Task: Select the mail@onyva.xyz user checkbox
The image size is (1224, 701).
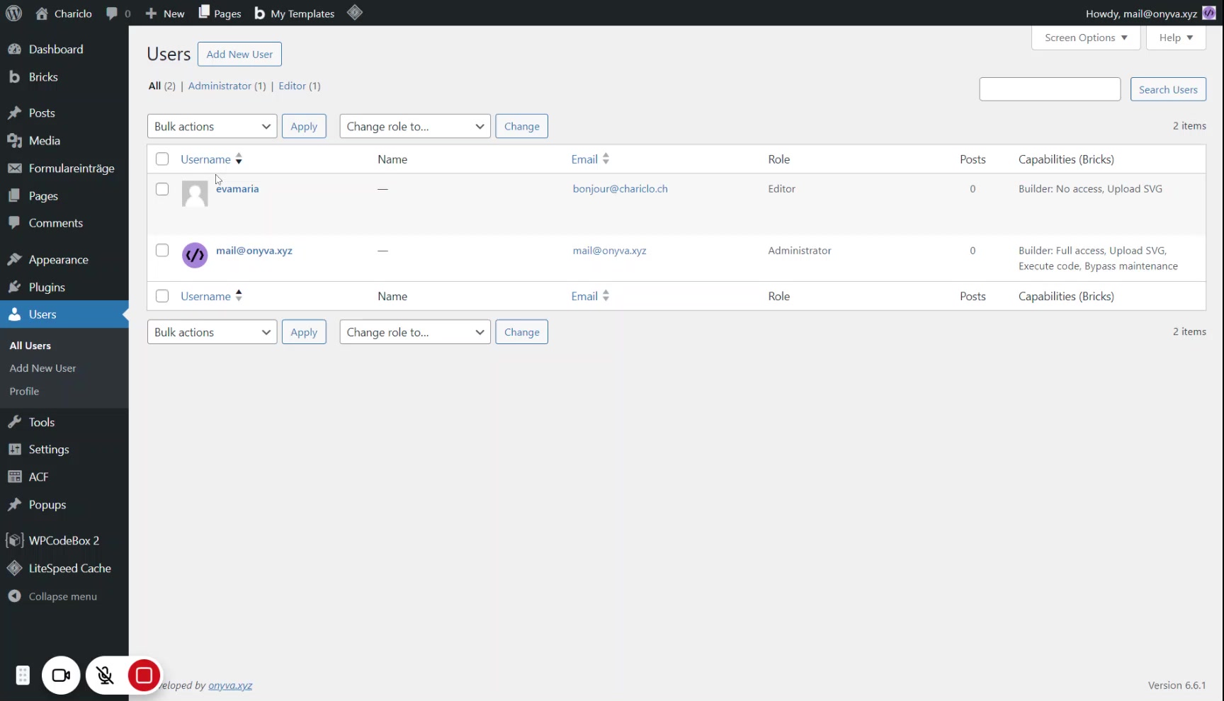Action: coord(162,251)
